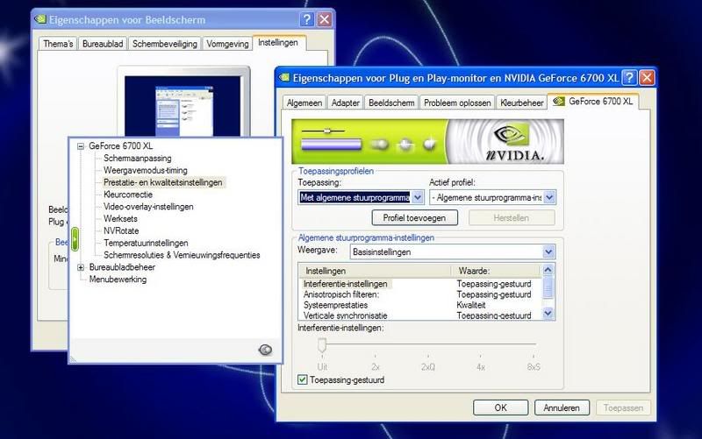The height and width of the screenshot is (439, 702).
Task: Click the help question mark in NVIDIA properties window
Action: (x=629, y=78)
